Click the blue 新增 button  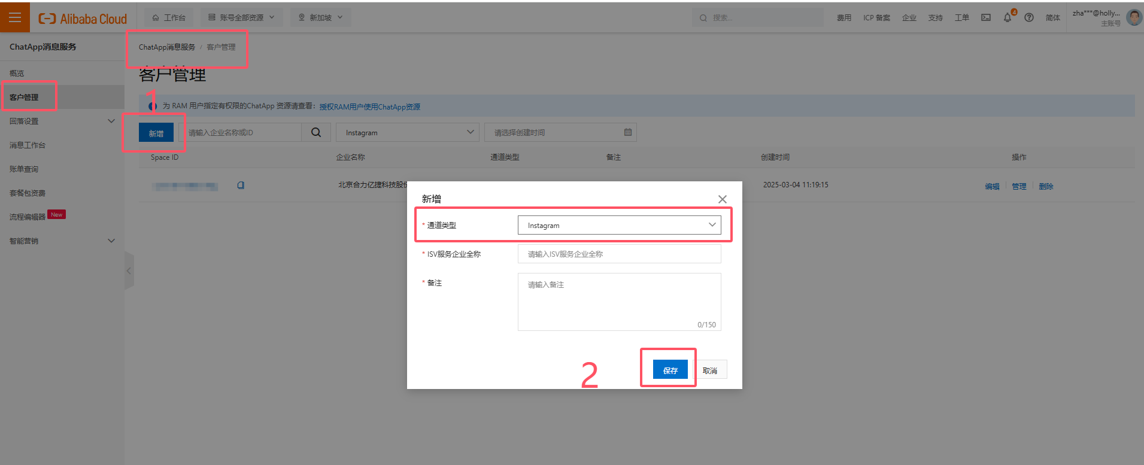(156, 133)
